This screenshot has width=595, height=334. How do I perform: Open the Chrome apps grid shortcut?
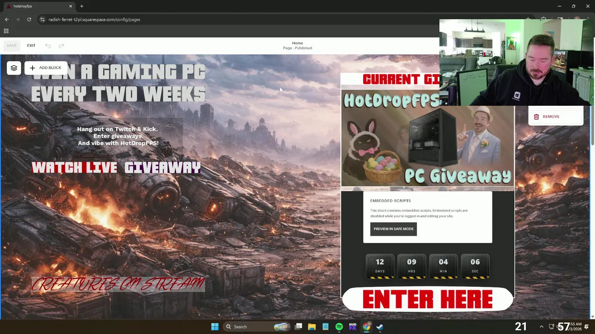(6, 31)
